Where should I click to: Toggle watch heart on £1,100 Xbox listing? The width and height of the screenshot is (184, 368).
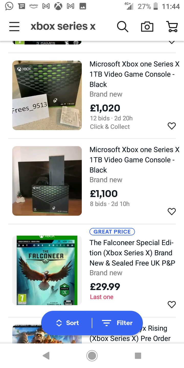172,211
